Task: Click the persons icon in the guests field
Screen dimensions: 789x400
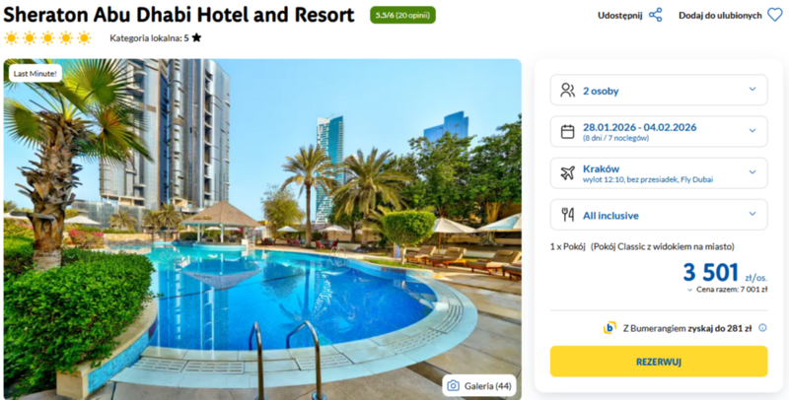Action: pos(568,91)
